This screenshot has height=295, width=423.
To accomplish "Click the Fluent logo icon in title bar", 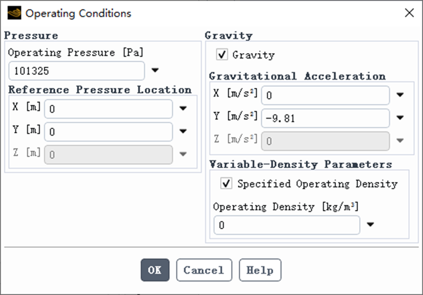I will click(x=14, y=13).
